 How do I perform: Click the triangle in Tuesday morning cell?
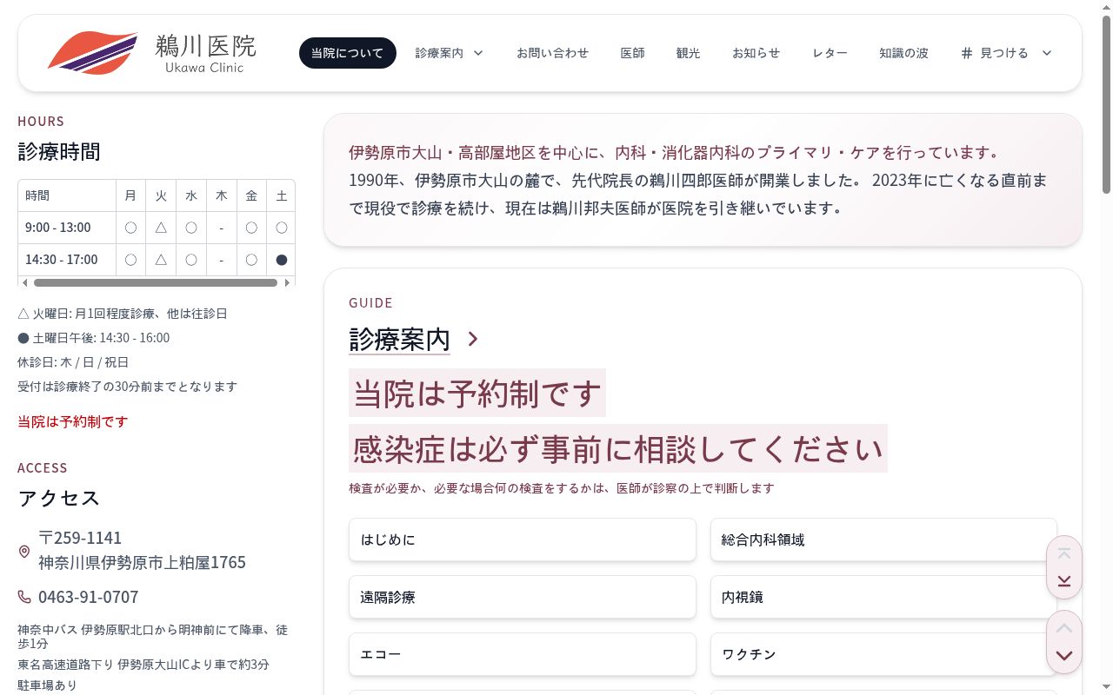pos(161,228)
